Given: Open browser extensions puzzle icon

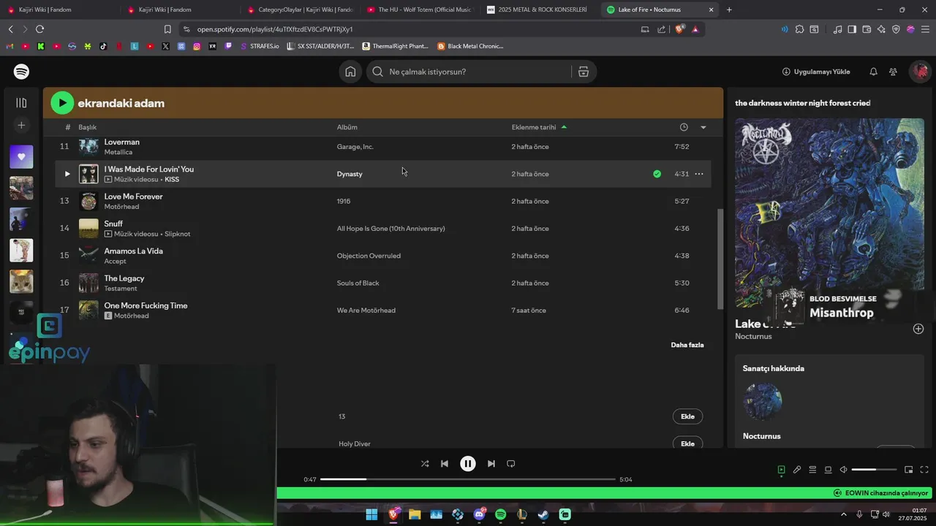Looking at the screenshot, I should (x=799, y=29).
